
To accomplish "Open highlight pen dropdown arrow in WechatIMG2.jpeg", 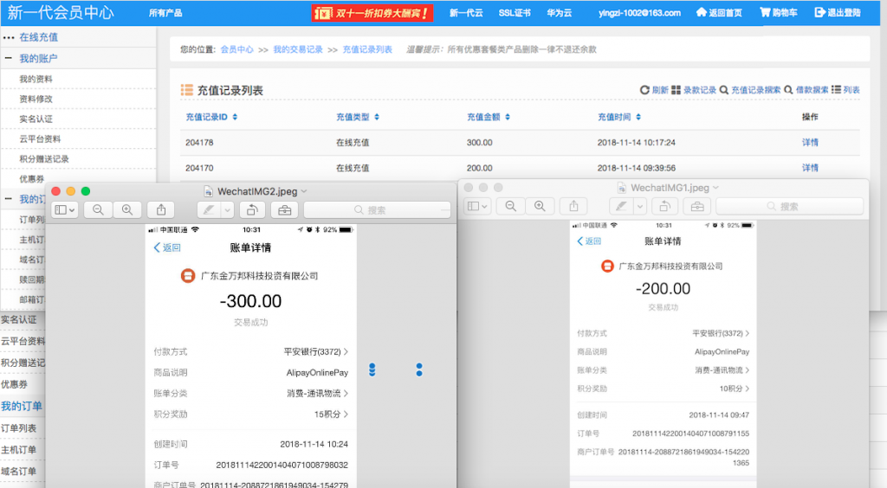I will tap(228, 209).
